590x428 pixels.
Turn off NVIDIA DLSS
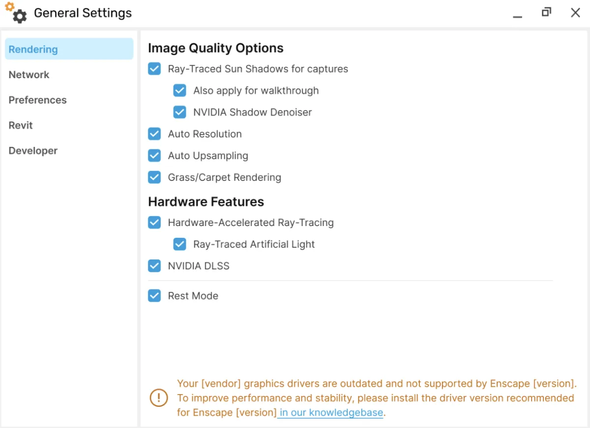(154, 266)
